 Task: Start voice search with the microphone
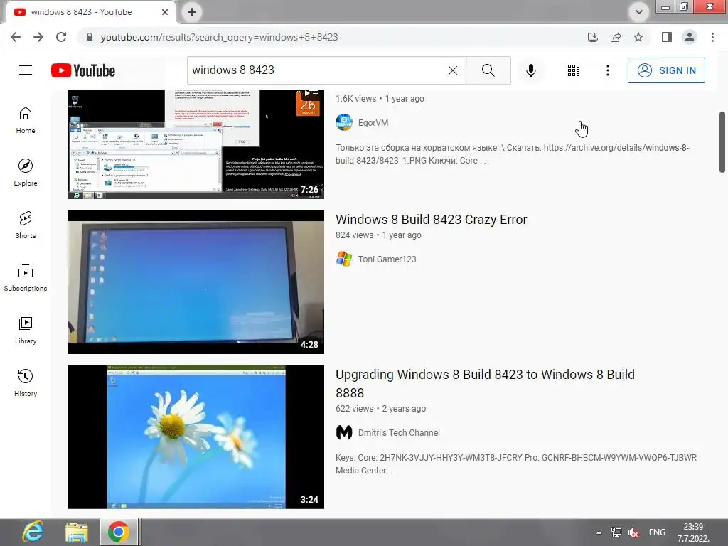(530, 70)
